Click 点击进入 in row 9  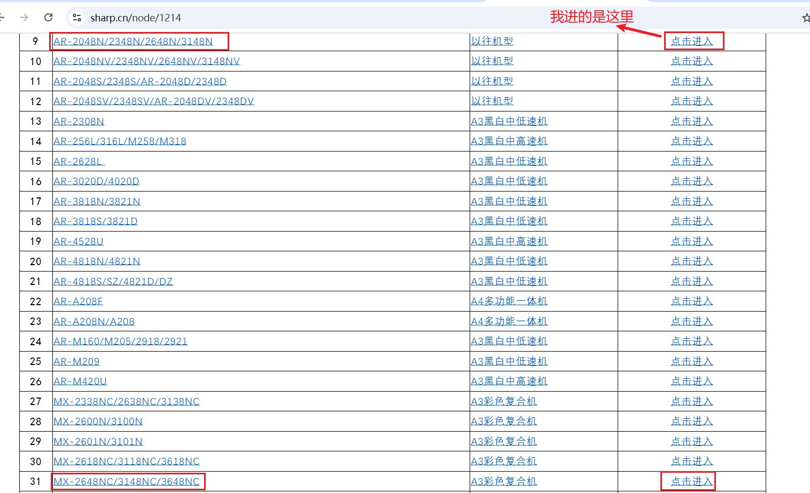pyautogui.click(x=692, y=41)
